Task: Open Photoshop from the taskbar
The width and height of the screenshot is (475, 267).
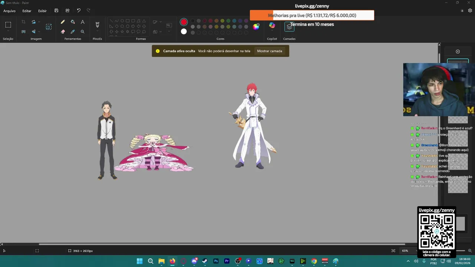Action: tap(216, 261)
